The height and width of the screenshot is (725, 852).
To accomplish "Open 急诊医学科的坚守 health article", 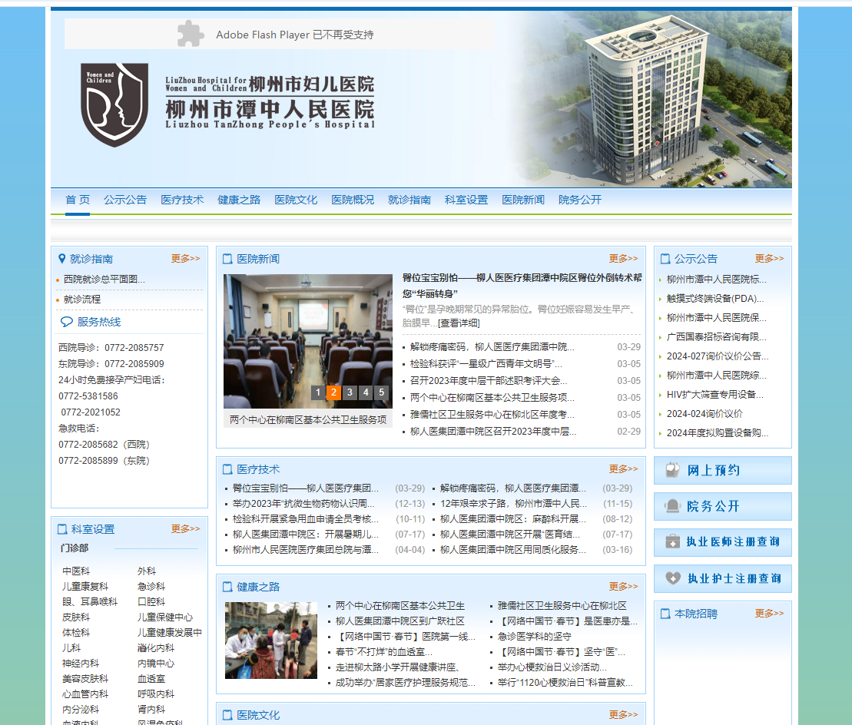I will [x=535, y=637].
